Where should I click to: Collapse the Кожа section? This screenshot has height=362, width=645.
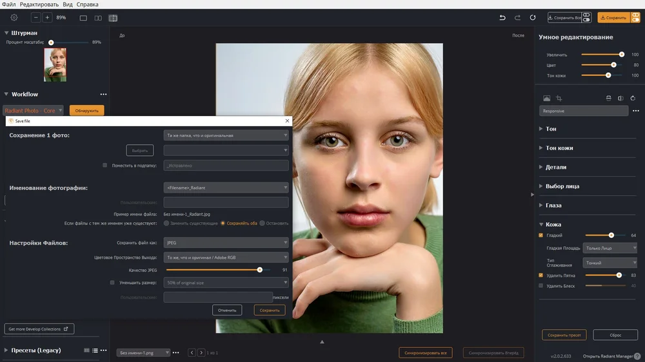click(541, 224)
